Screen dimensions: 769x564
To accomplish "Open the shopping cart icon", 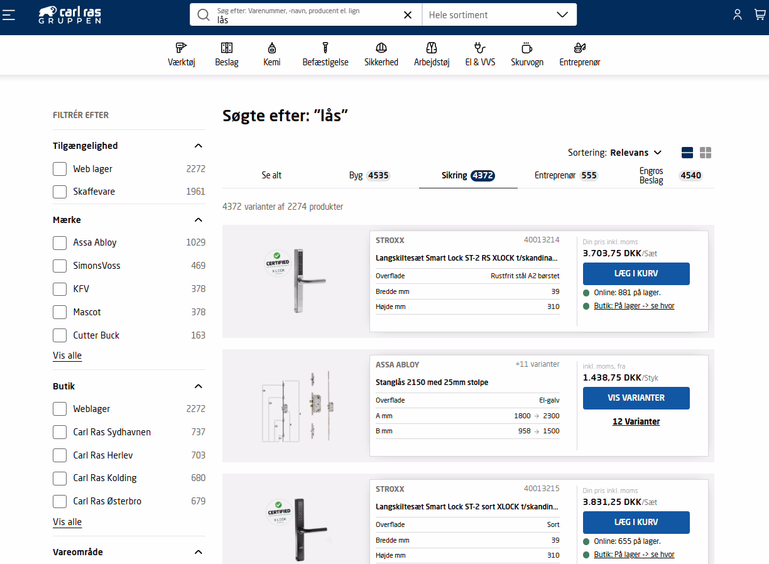I will point(760,14).
